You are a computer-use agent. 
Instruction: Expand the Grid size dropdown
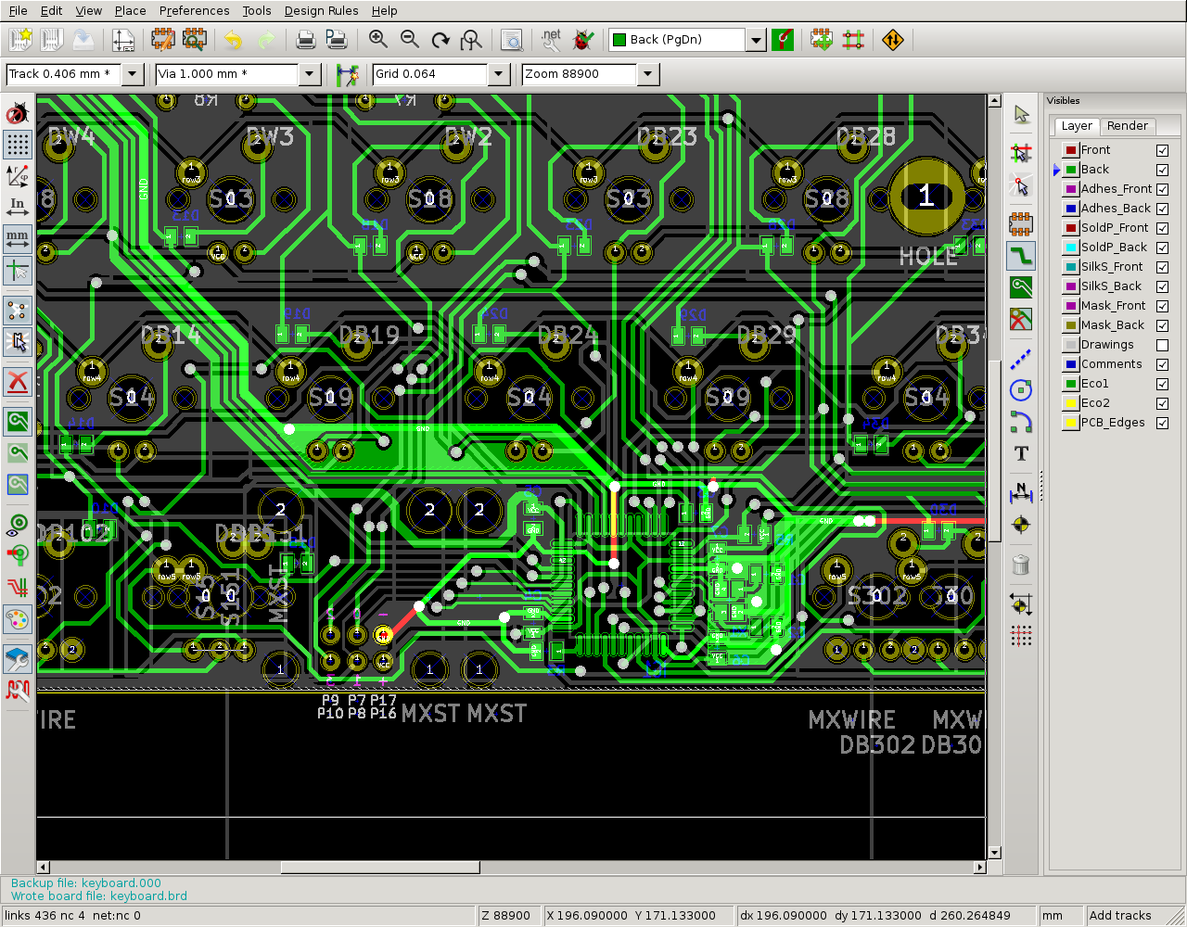click(499, 74)
